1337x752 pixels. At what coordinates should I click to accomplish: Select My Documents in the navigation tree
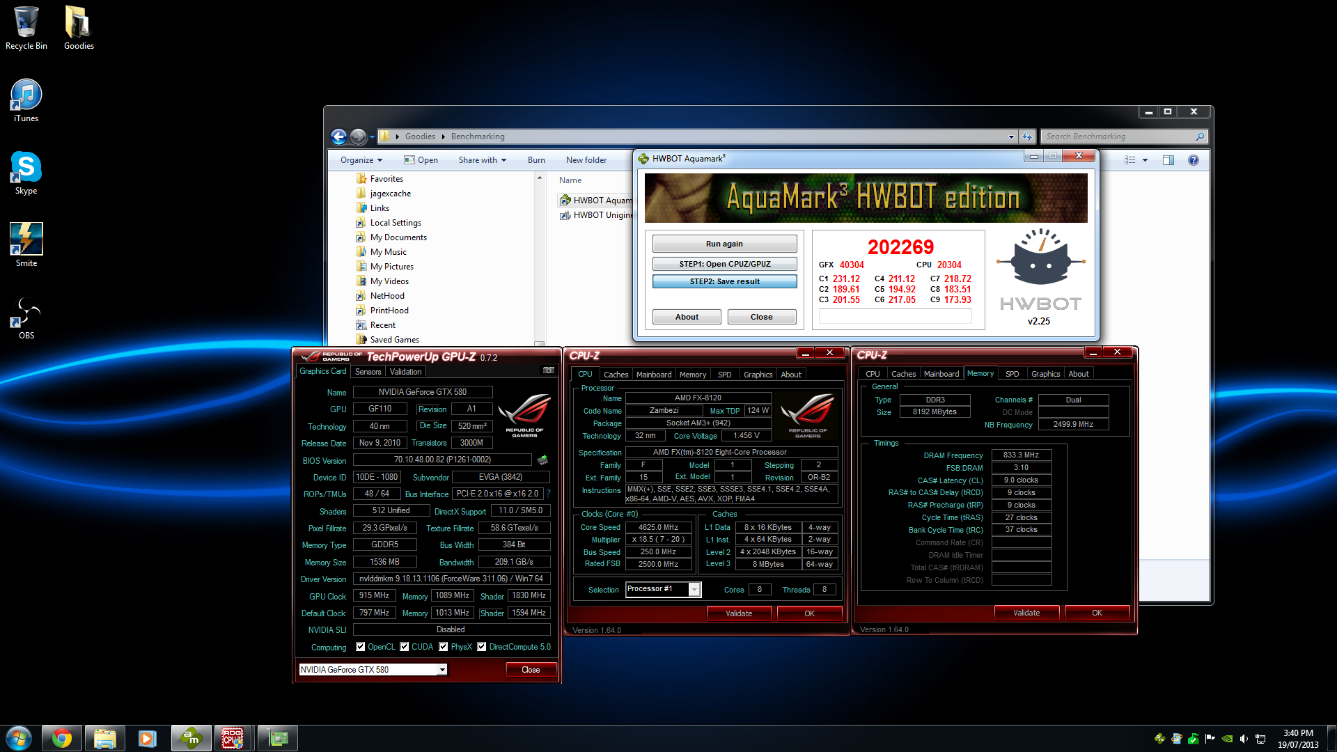tap(398, 237)
